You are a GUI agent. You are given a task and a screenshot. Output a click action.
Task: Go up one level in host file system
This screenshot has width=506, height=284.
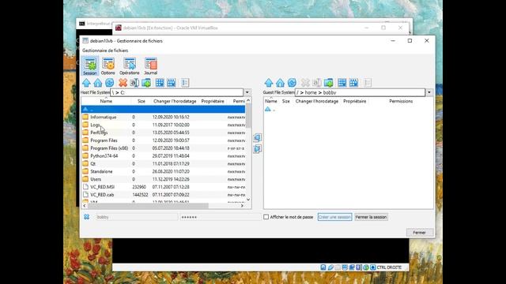click(86, 83)
